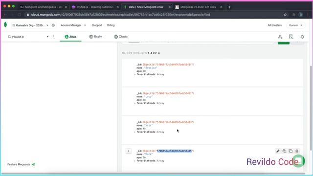Viewport: 313px width, 176px height.
Task: Expand favoriteFoods array in Mark document
Action: coord(135,161)
